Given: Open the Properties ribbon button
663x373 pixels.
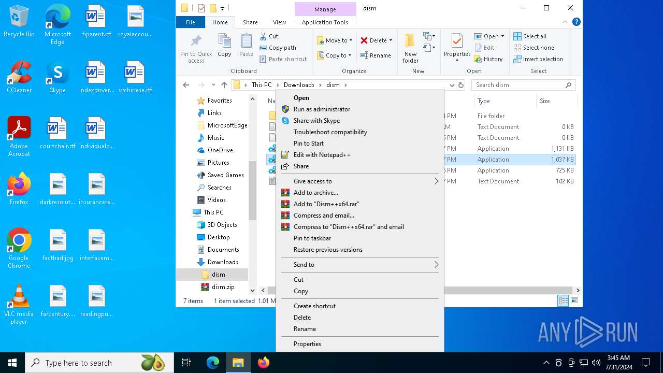Looking at the screenshot, I should (457, 48).
